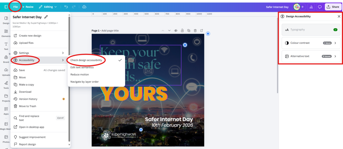The image size is (343, 149).
Task: Open the comments speech bubble icon
Action: point(319,7)
